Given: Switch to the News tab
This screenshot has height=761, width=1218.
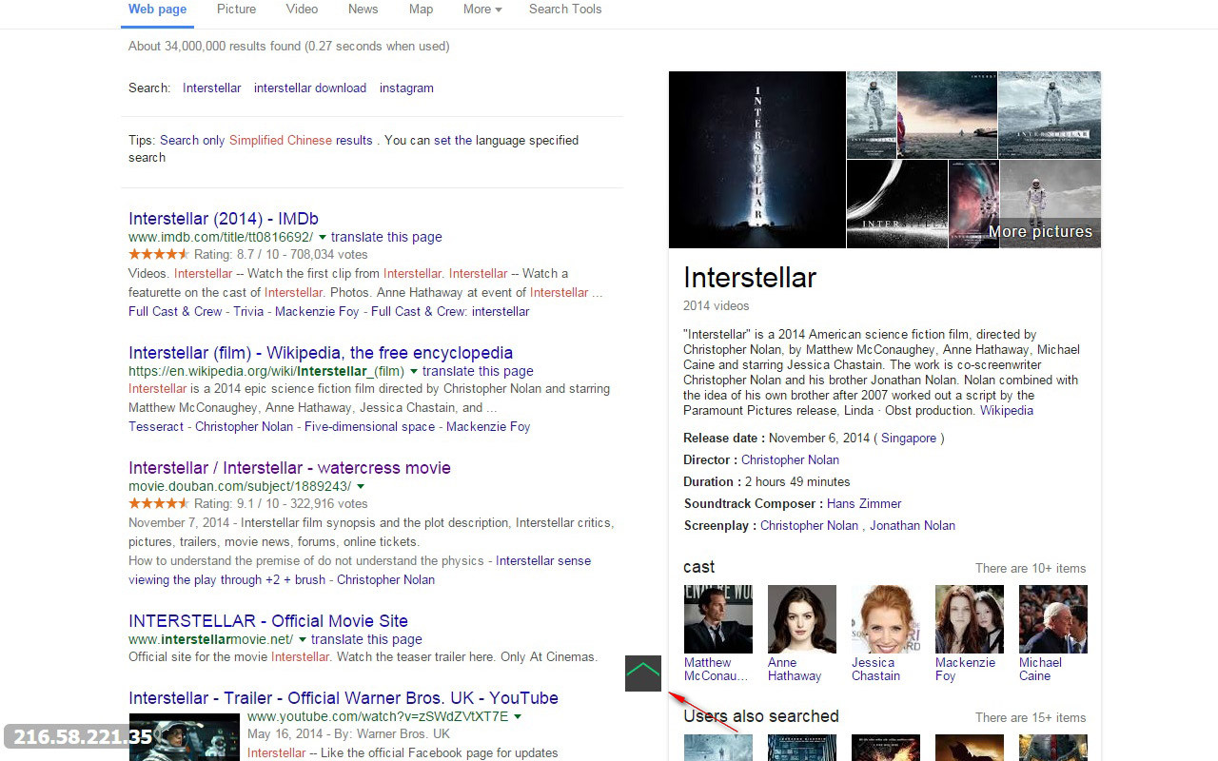Looking at the screenshot, I should tap(363, 10).
